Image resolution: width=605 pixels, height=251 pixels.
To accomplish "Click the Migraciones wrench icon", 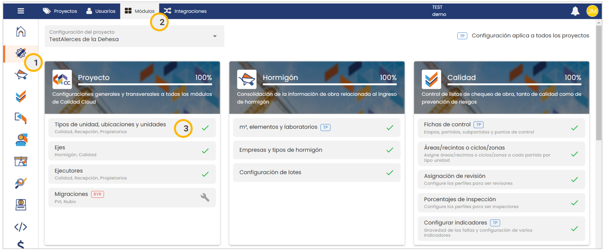I will 205,197.
